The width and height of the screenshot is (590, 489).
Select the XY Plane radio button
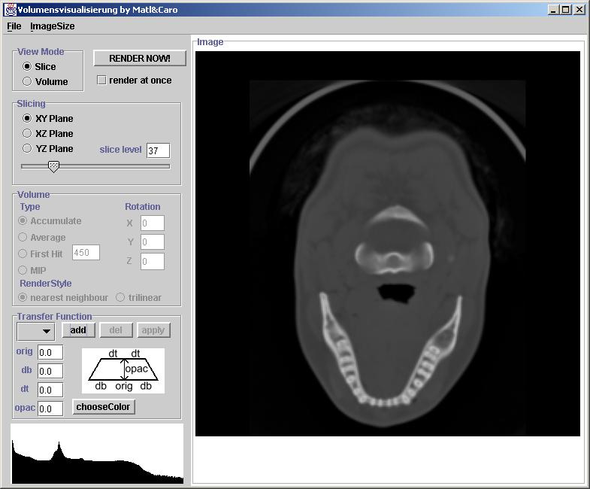pyautogui.click(x=27, y=119)
